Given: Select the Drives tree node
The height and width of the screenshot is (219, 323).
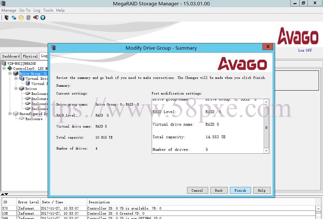Looking at the screenshot, I should pyautogui.click(x=31, y=88).
